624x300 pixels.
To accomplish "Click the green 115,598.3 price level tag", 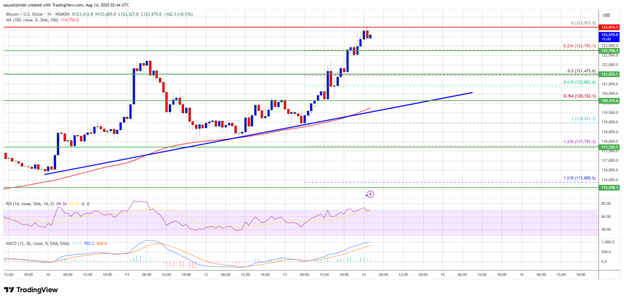I will coord(609,188).
